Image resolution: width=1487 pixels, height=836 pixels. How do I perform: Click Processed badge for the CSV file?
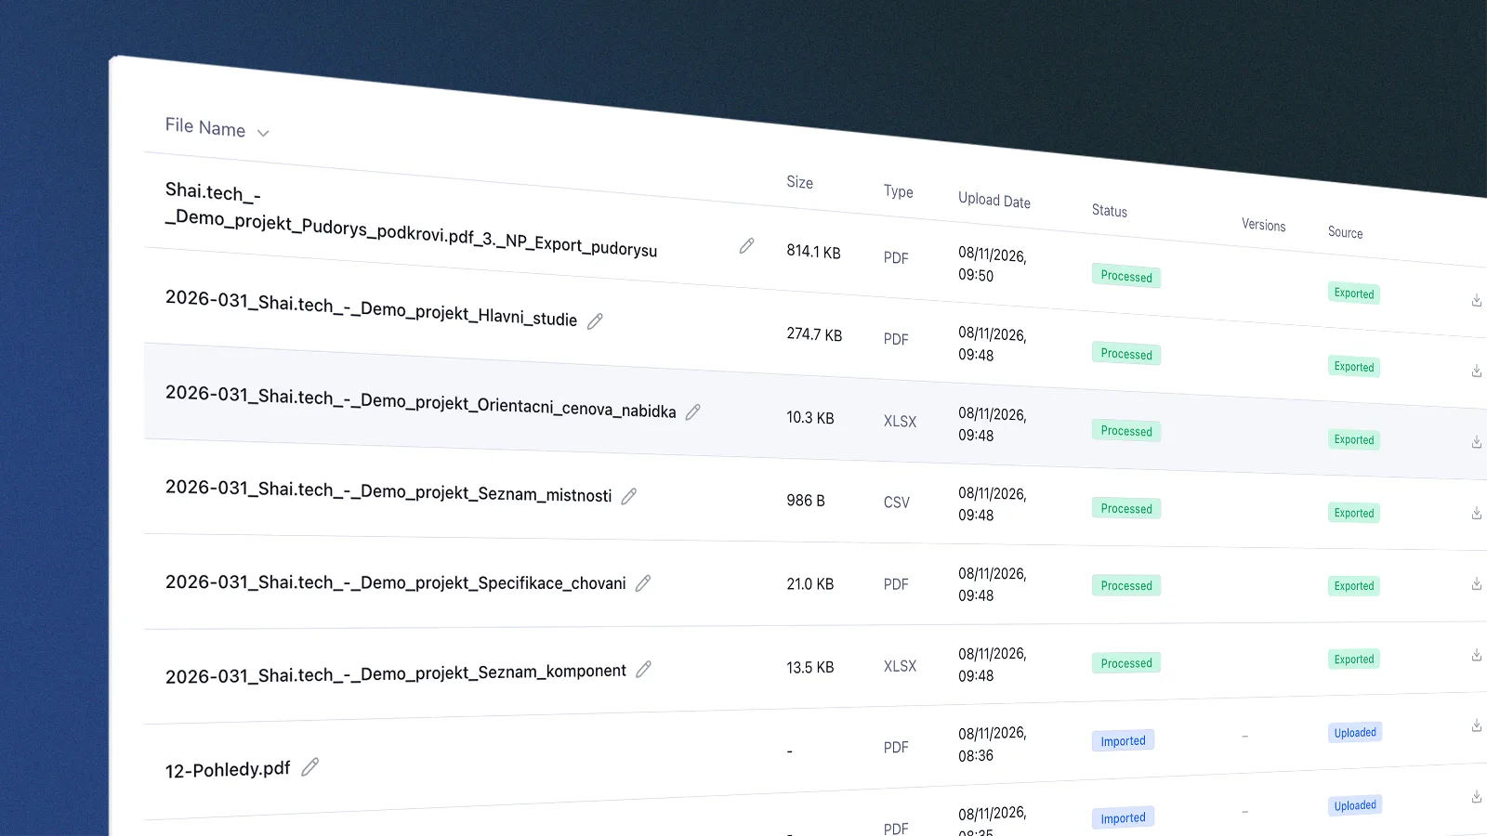click(1126, 508)
